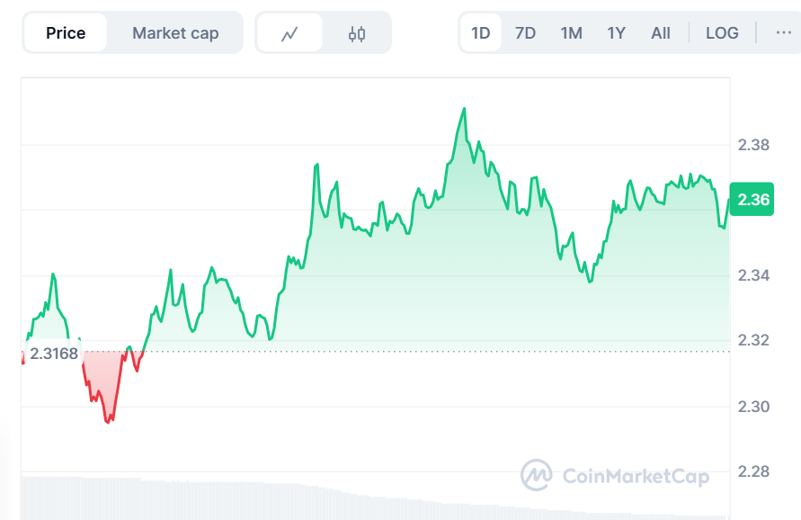Screen dimensions: 801x520
Task: Click the highest peak on the chart
Action: [464, 109]
